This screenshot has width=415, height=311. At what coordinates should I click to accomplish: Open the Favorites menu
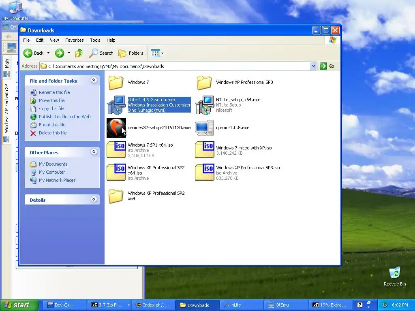pos(75,40)
